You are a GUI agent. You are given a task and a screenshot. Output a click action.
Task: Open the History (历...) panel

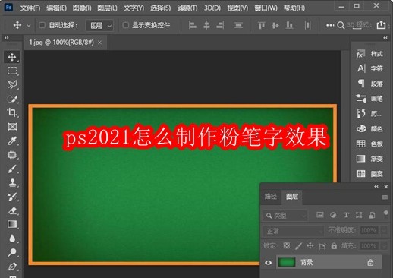tap(369, 114)
